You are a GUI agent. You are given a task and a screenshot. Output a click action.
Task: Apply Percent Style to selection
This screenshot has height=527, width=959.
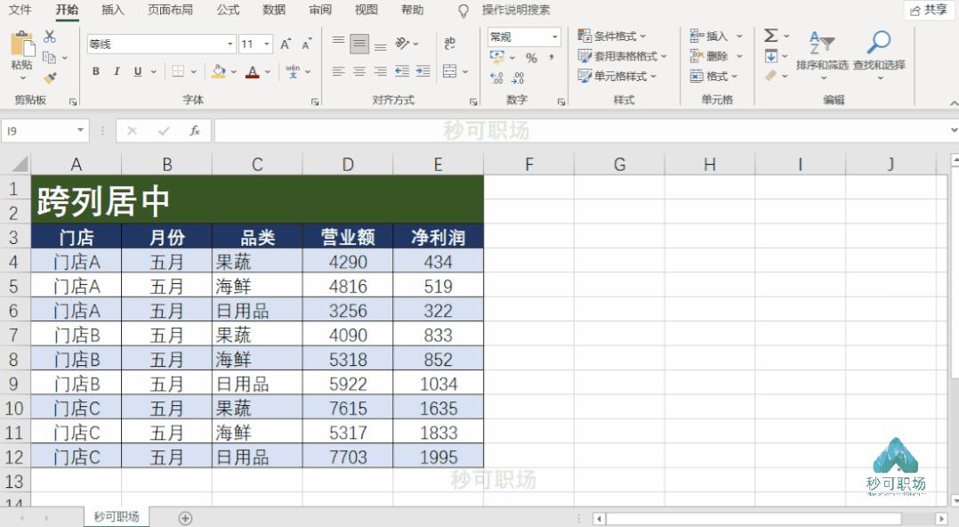pyautogui.click(x=530, y=57)
